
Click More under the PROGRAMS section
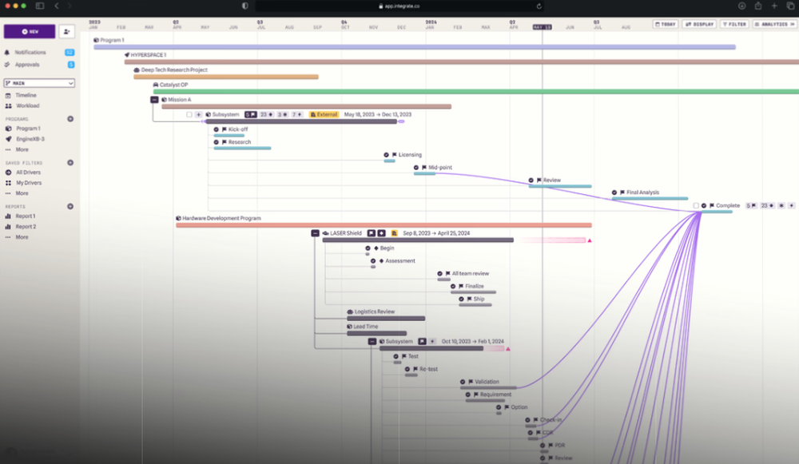tap(22, 148)
